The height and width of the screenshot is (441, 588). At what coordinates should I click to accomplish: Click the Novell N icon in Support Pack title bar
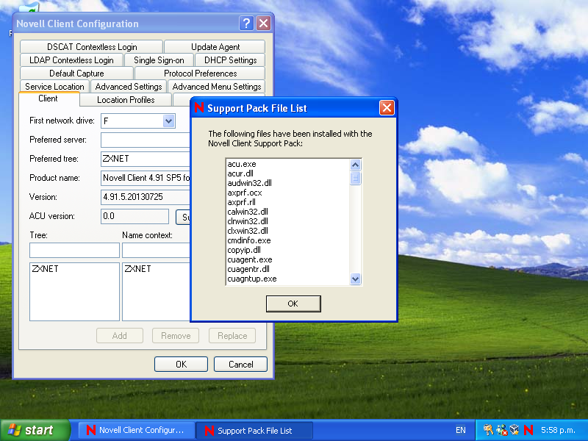pos(199,108)
